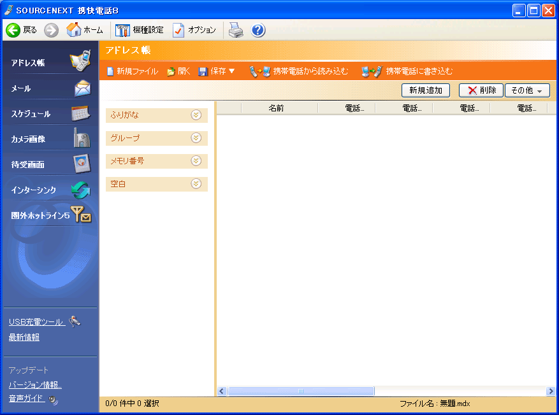Click the ファイル名 : 無題.mdx status text
The width and height of the screenshot is (559, 415).
pyautogui.click(x=435, y=404)
